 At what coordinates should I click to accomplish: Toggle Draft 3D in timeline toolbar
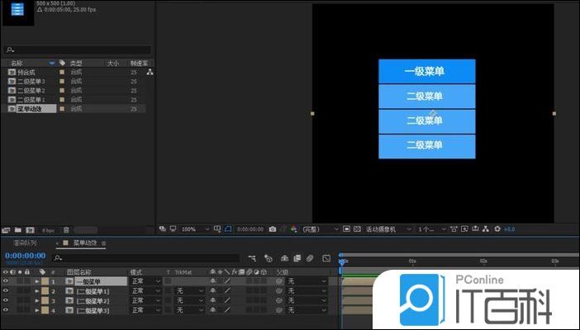point(269,258)
